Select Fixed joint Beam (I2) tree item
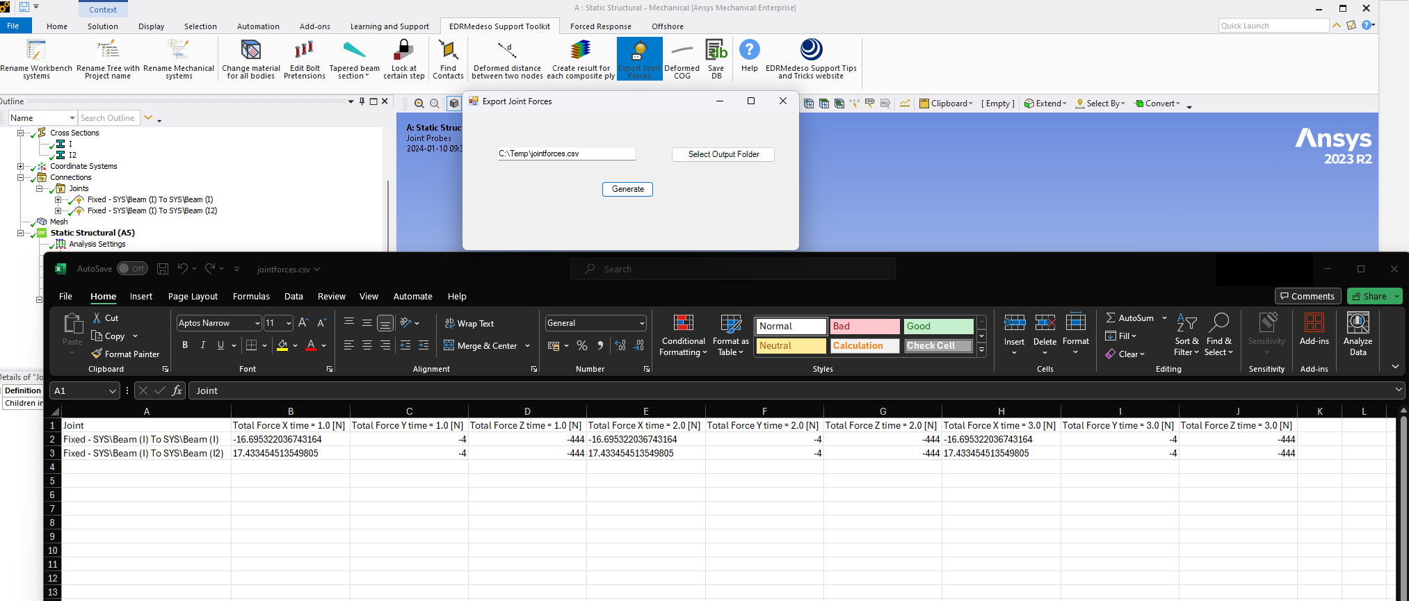Image resolution: width=1409 pixels, height=601 pixels. coord(152,211)
